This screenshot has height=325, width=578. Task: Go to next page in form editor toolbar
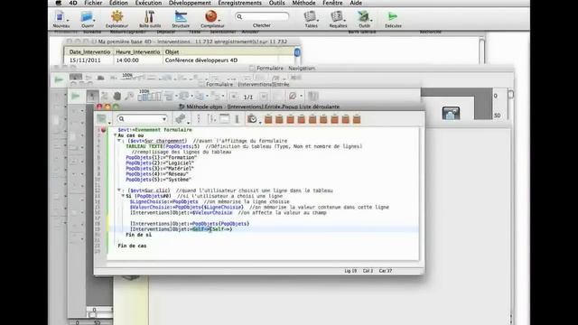click(263, 97)
